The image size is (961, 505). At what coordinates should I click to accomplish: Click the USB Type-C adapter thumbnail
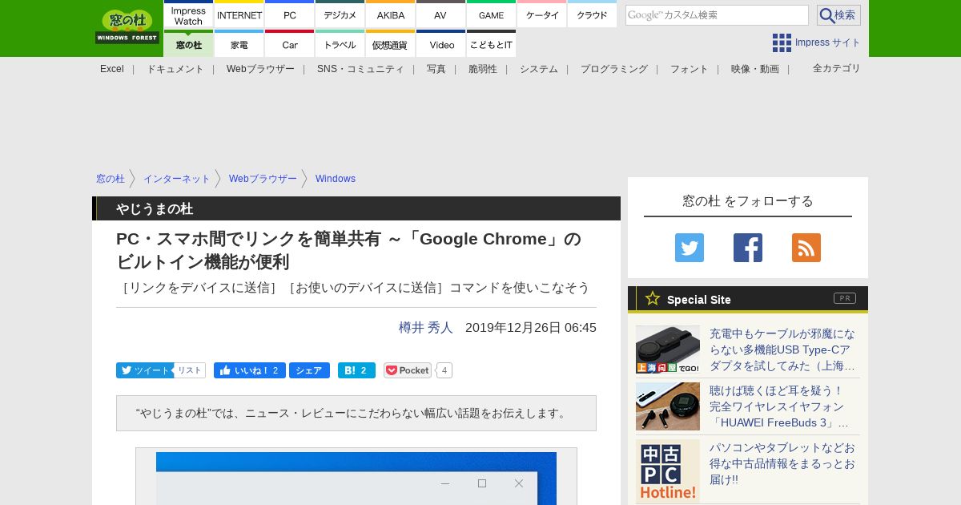tap(668, 349)
